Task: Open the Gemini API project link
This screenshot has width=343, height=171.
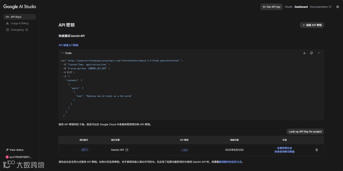Action: point(119,150)
